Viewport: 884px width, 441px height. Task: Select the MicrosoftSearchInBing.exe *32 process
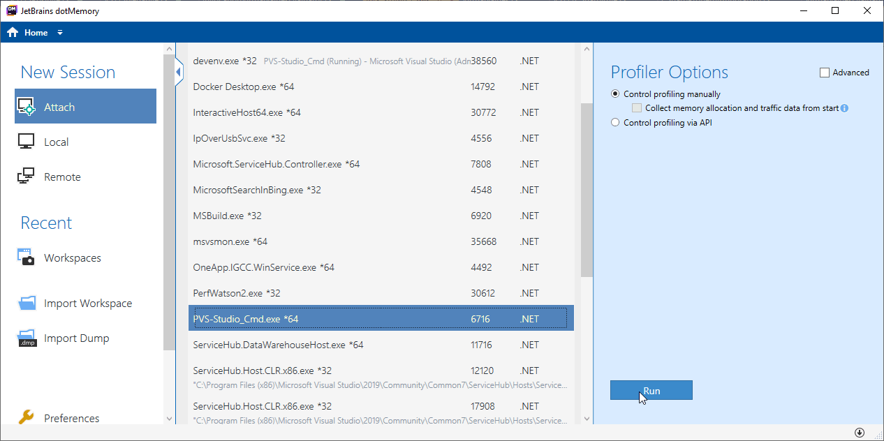click(x=381, y=190)
